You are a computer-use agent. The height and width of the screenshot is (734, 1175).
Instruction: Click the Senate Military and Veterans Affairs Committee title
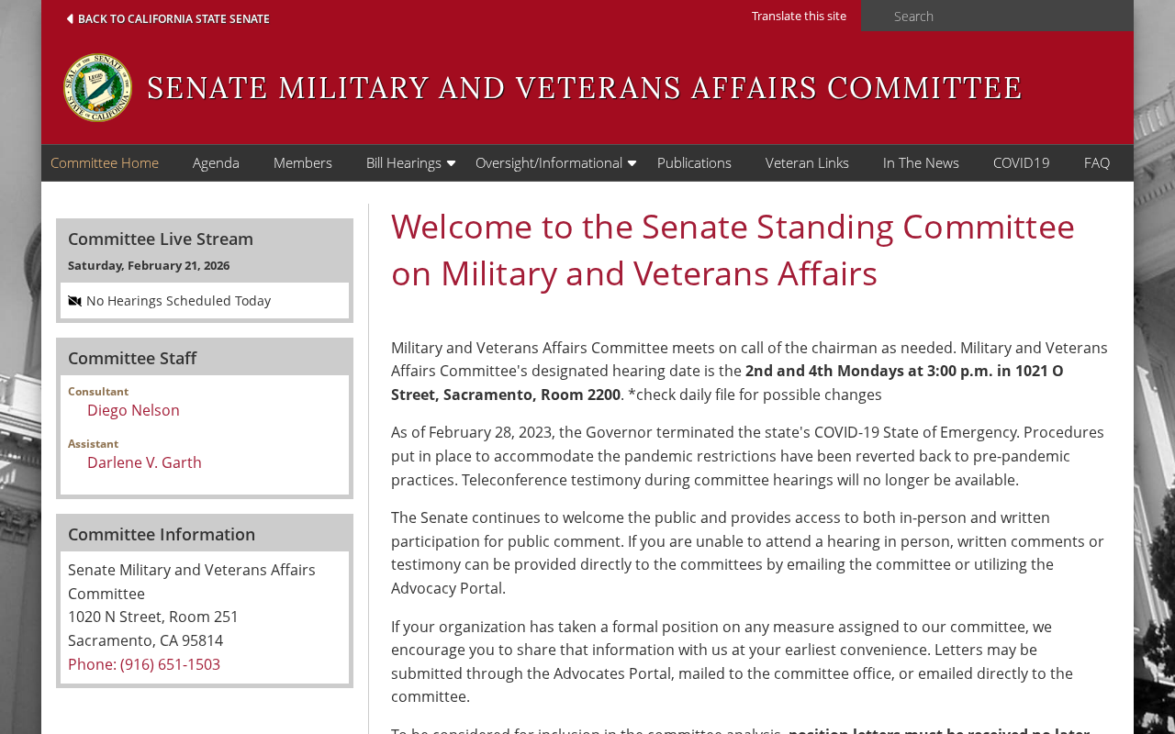tap(584, 88)
